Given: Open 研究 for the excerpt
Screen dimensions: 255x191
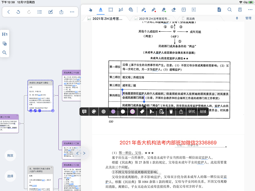Looking at the screenshot, I should pyautogui.click(x=192, y=112).
